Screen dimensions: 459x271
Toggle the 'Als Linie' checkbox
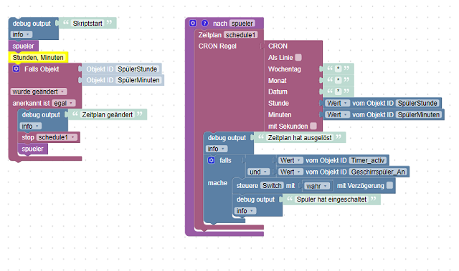click(x=298, y=57)
